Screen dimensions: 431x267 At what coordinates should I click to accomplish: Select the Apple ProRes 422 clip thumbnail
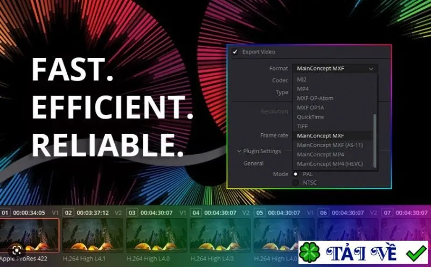[30, 235]
